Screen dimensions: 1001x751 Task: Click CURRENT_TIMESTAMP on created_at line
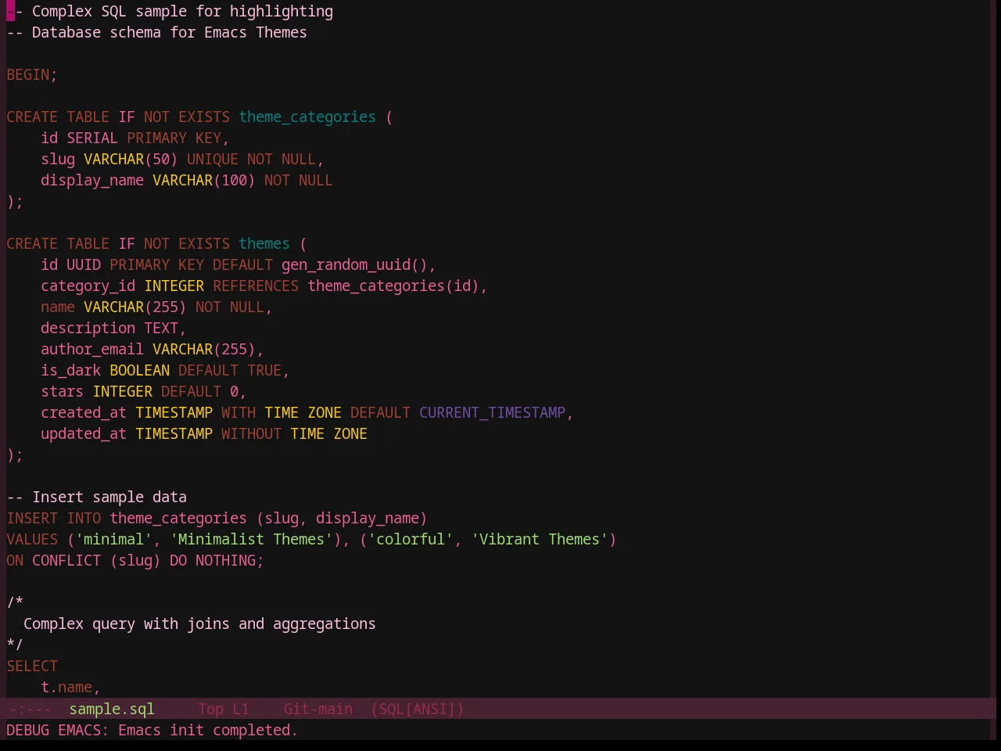493,412
